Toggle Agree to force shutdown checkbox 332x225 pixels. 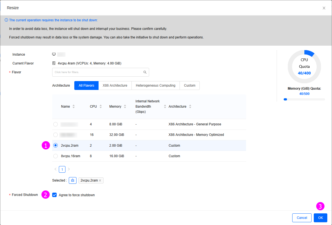(x=54, y=195)
